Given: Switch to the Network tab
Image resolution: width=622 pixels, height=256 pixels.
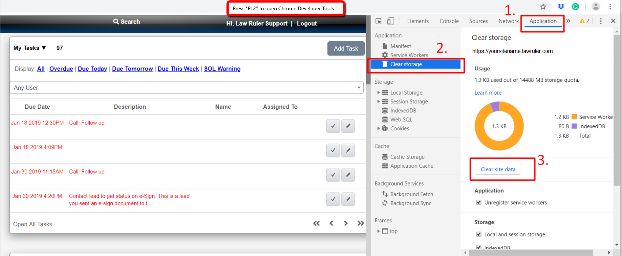Looking at the screenshot, I should pos(509,21).
